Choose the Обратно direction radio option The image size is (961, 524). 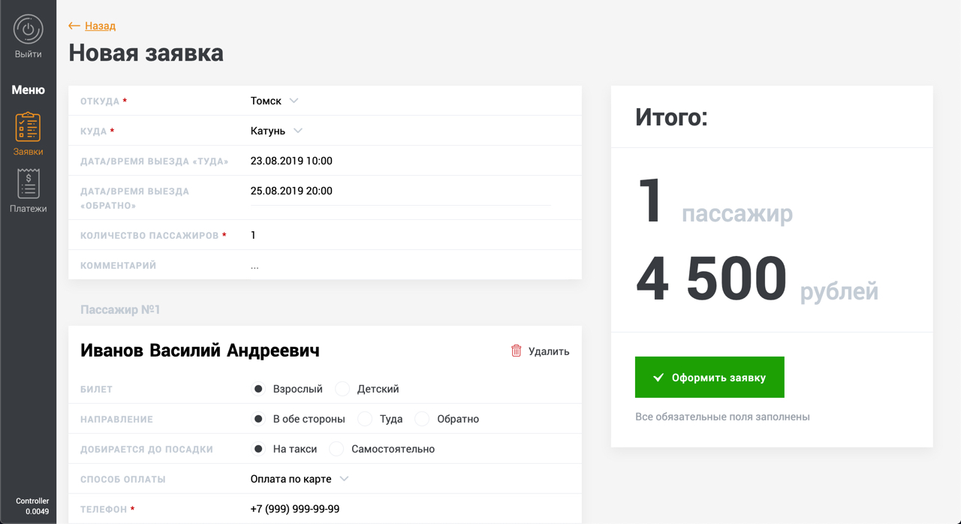tap(422, 419)
